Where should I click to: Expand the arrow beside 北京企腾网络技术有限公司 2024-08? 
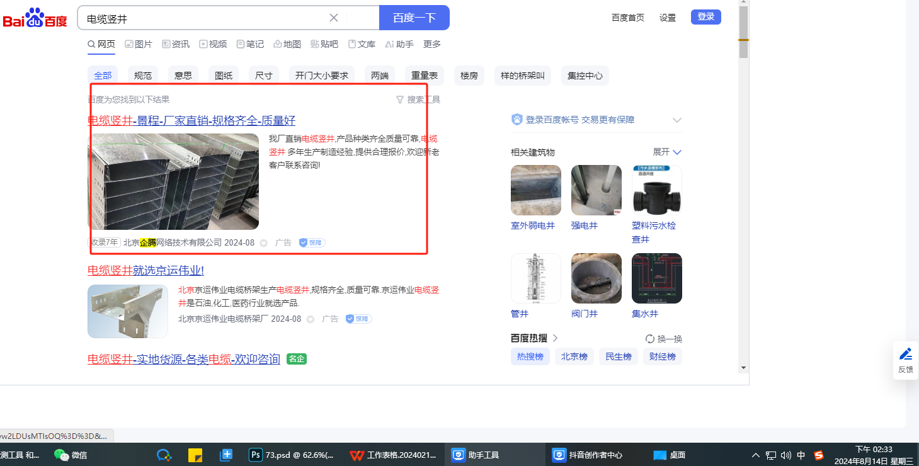coord(263,243)
